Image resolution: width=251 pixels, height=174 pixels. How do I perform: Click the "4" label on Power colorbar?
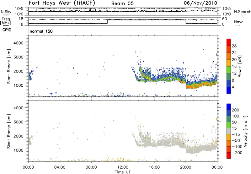click(233, 87)
